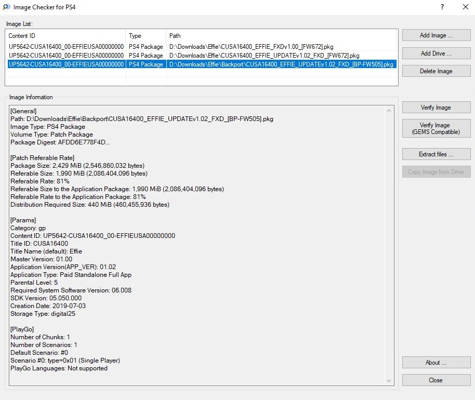Click Verify Image (GEMS Compatible) button
The height and width of the screenshot is (400, 475).
coord(436,128)
